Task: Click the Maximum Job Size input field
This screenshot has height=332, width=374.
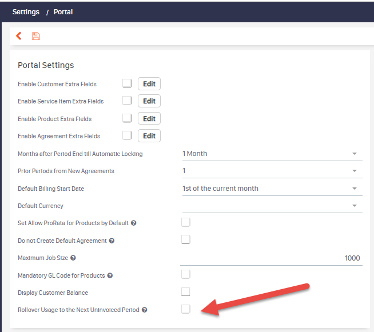Action: click(x=271, y=258)
